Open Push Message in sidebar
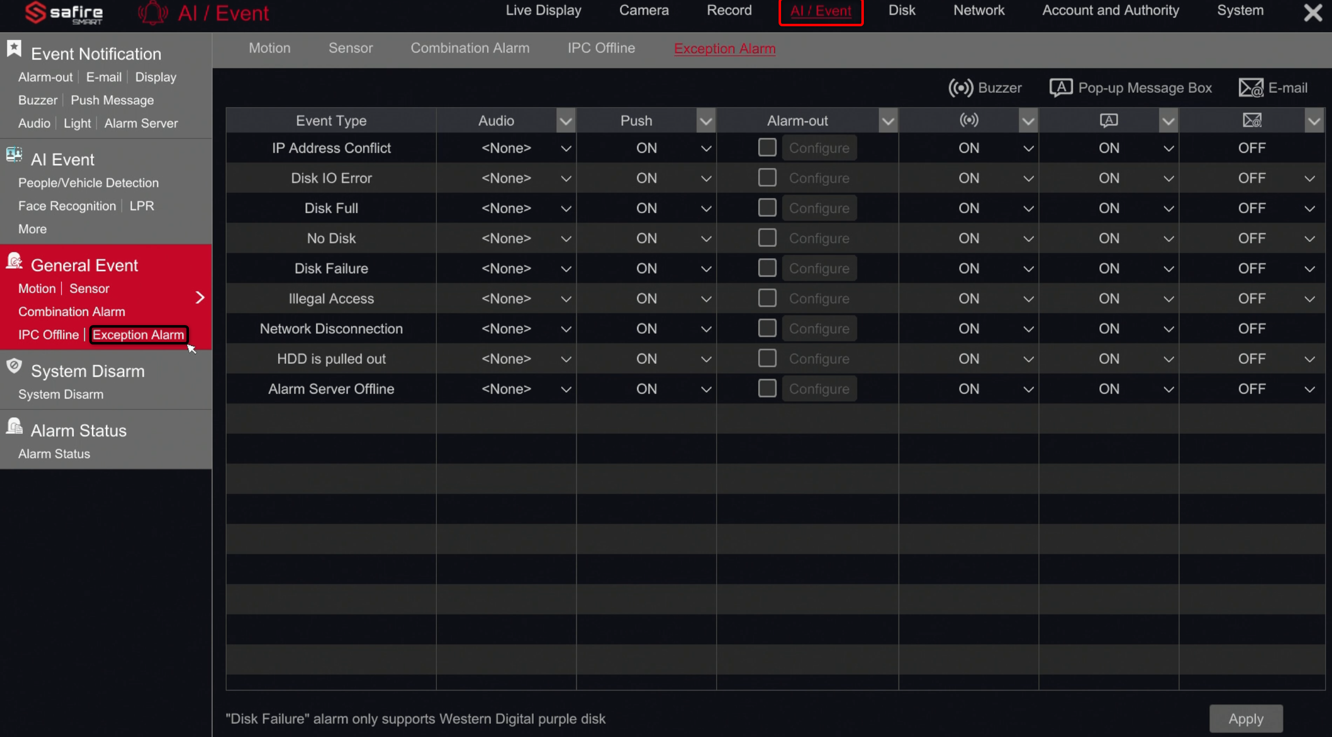Image resolution: width=1332 pixels, height=737 pixels. [x=112, y=100]
